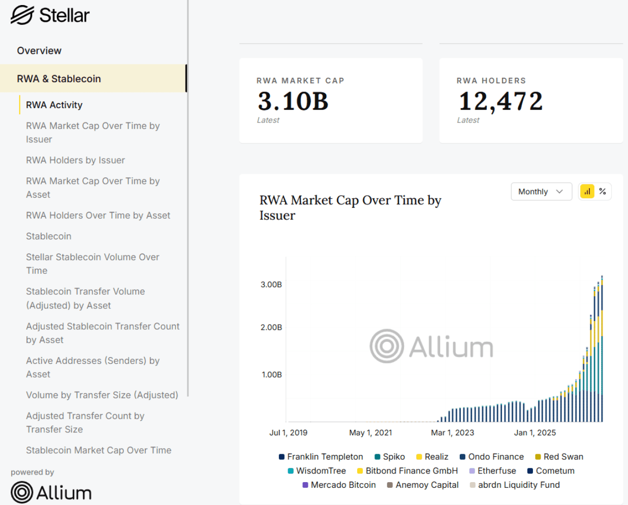628x505 pixels.
Task: Toggle Realiz legend swatch
Action: [x=419, y=457]
